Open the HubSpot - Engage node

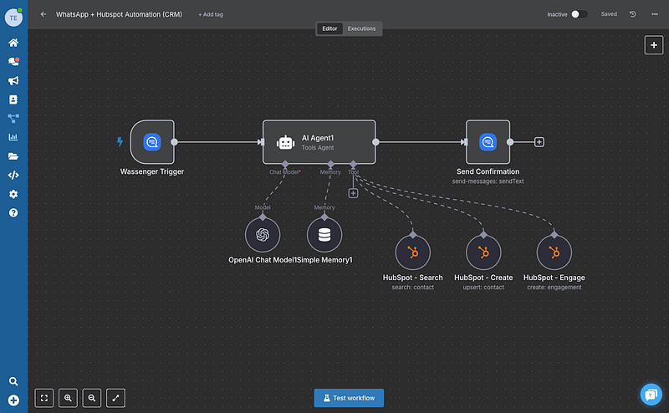(x=554, y=252)
